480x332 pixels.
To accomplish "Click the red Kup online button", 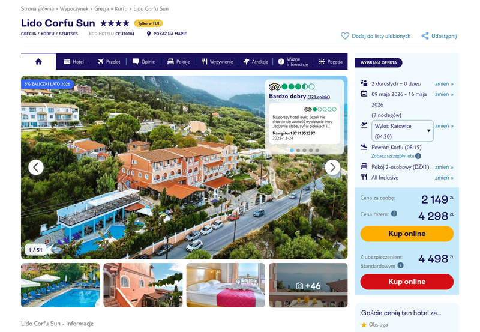I will click(x=407, y=282).
